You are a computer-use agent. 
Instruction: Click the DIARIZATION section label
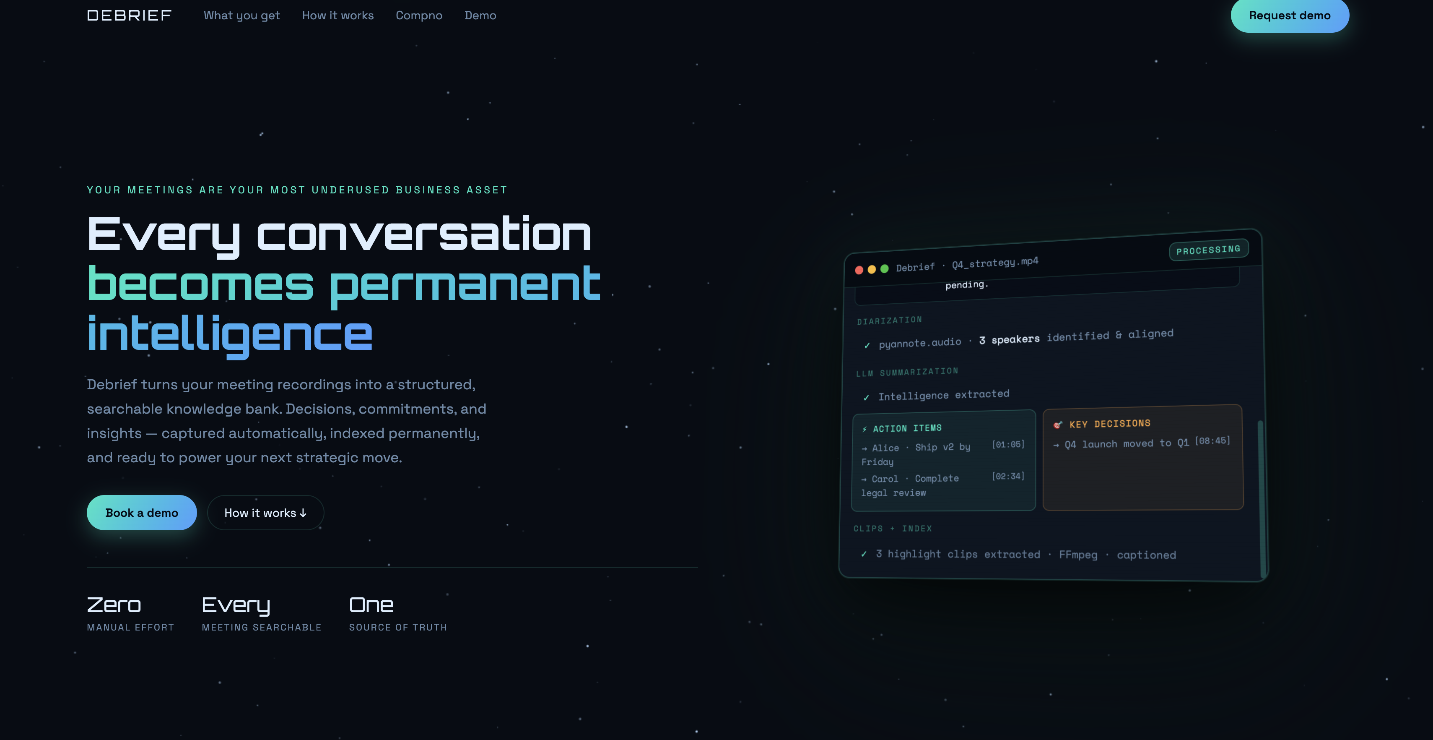[x=889, y=320]
